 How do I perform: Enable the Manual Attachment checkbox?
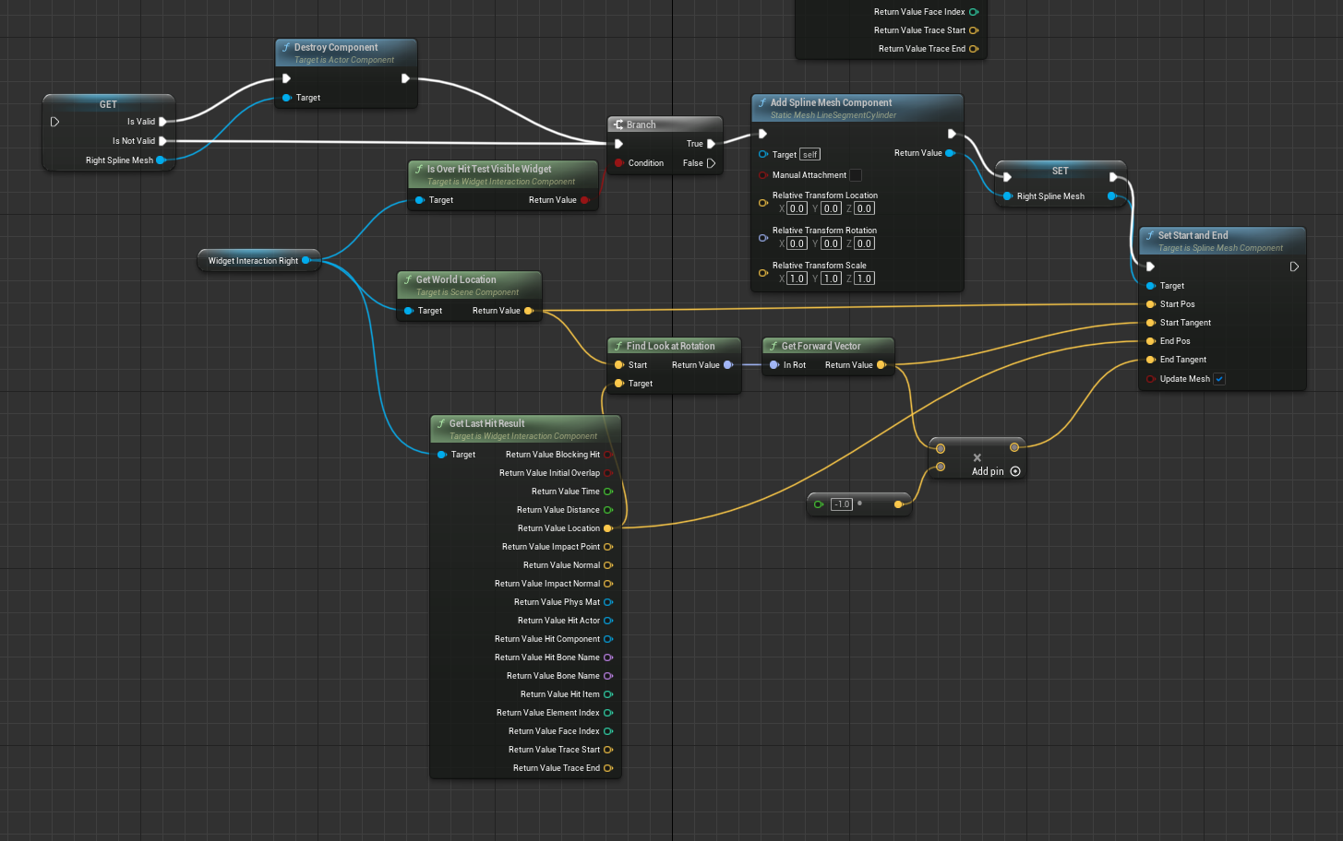[x=856, y=175]
